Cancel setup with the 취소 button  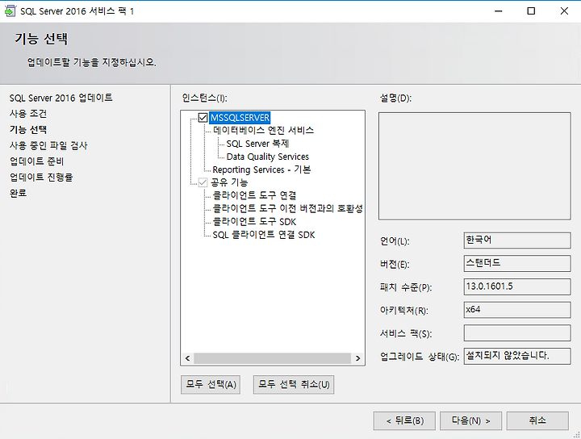click(537, 421)
